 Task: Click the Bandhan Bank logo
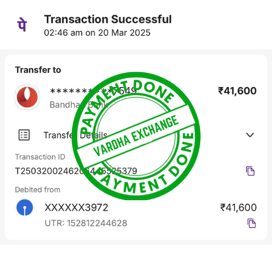[27, 97]
